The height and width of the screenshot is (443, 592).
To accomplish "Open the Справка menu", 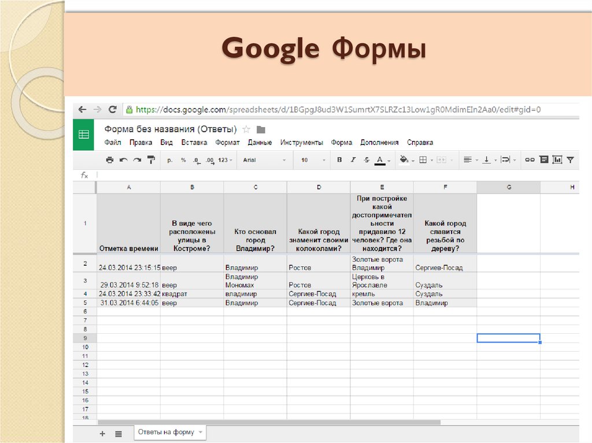I will [x=420, y=143].
